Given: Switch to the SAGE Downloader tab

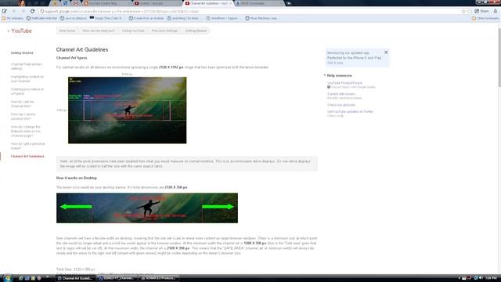Looking at the screenshot, I should coord(259,3).
